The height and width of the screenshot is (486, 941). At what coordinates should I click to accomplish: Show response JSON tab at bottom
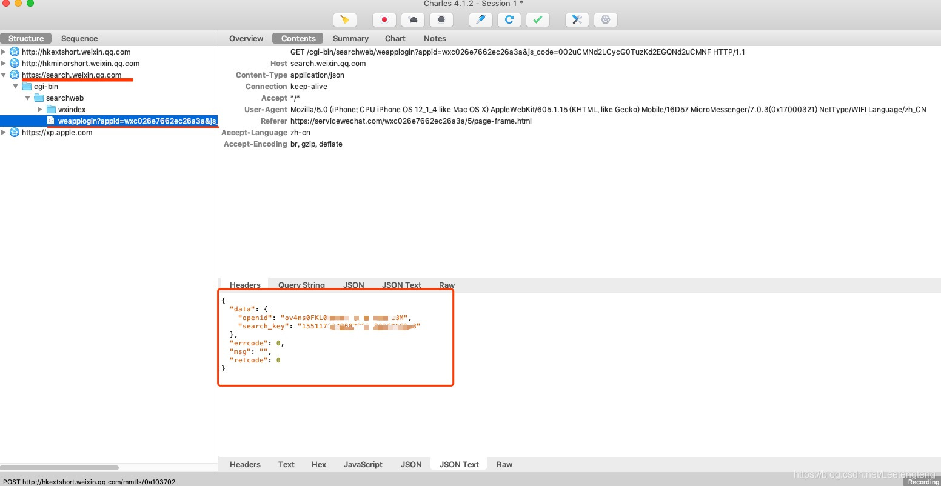point(411,464)
